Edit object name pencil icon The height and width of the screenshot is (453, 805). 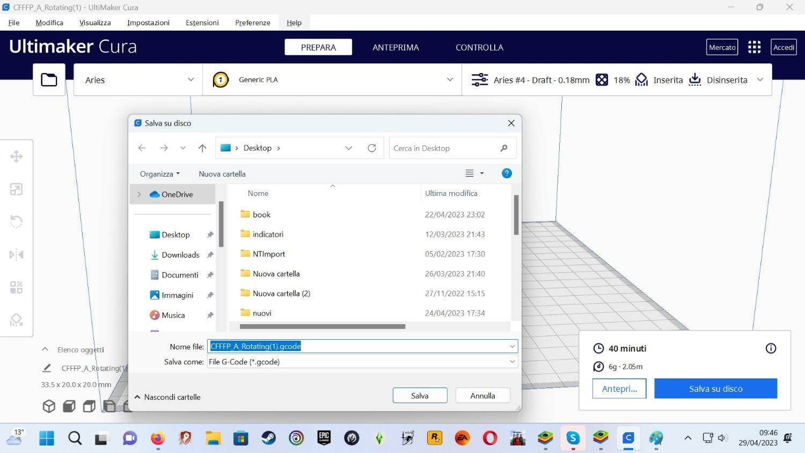click(47, 368)
